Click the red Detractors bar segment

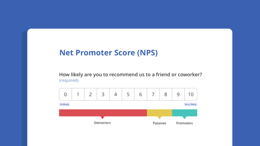103,113
